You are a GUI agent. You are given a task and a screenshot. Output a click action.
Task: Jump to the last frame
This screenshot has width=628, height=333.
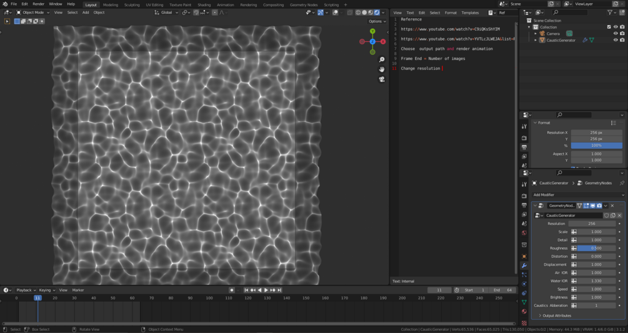coord(279,290)
